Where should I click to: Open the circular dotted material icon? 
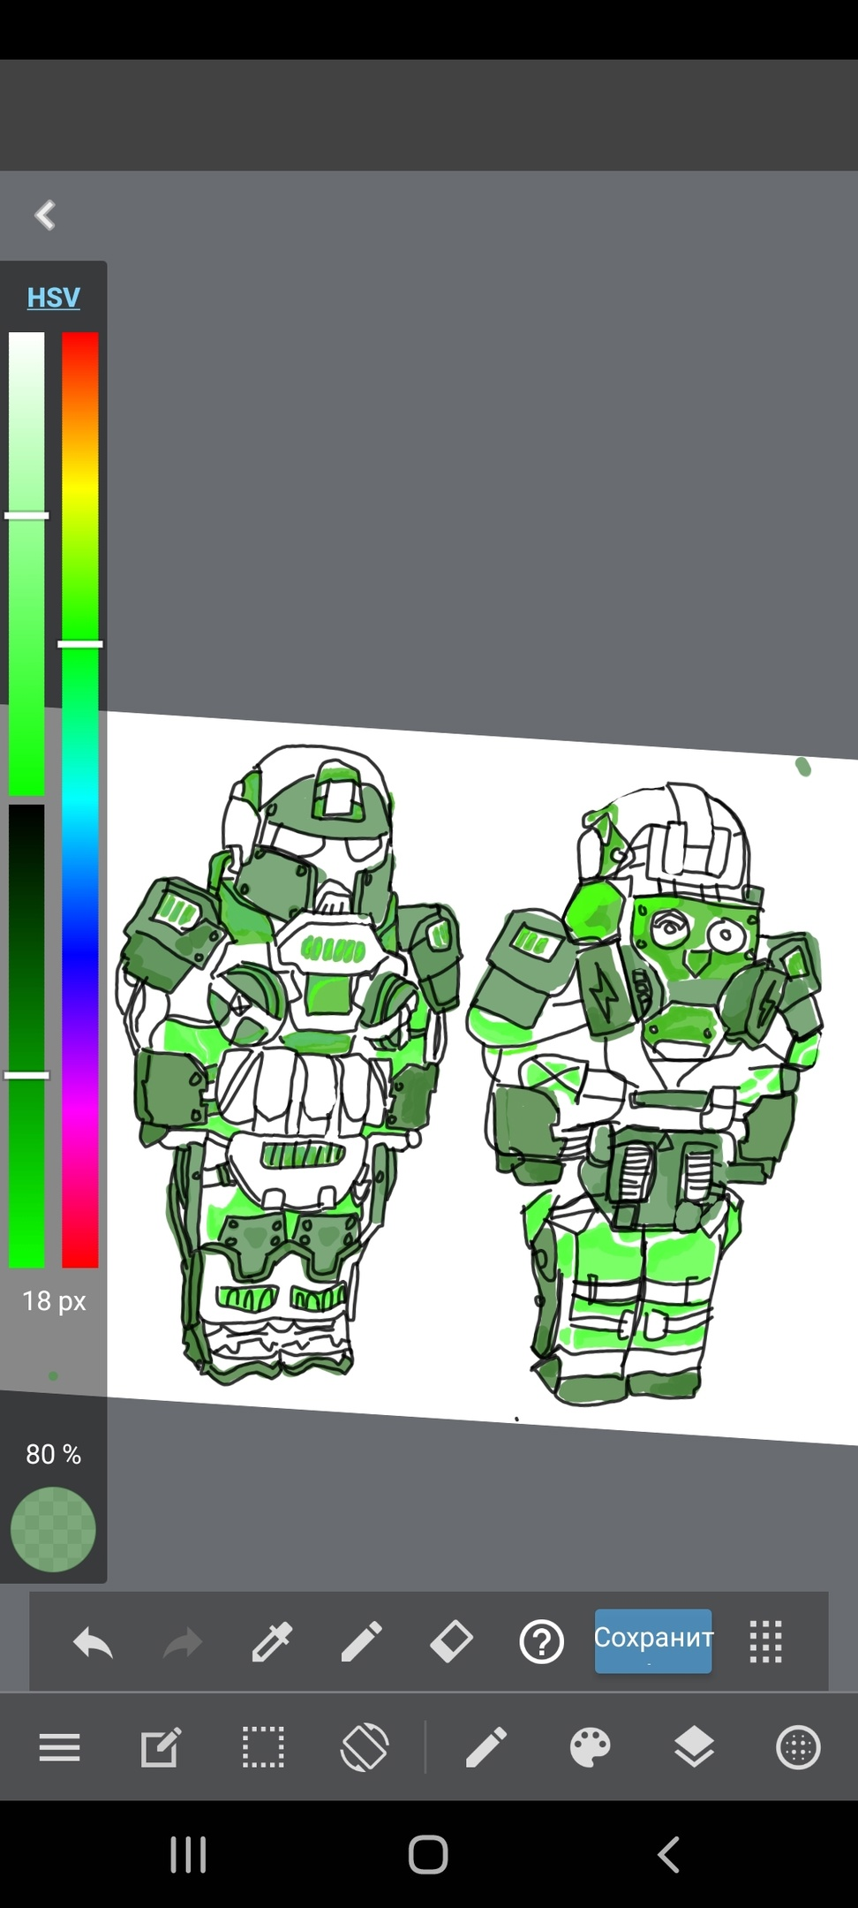[x=798, y=1747]
